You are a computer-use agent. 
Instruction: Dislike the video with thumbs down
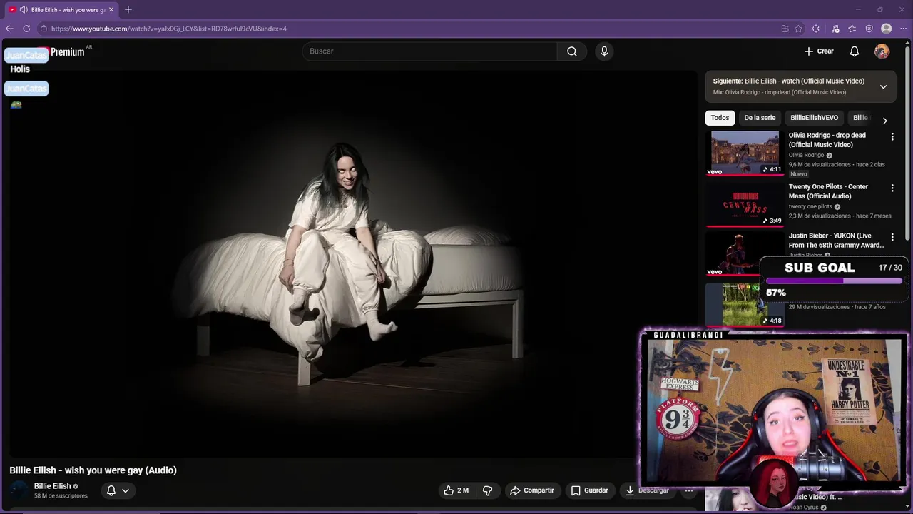coord(488,490)
